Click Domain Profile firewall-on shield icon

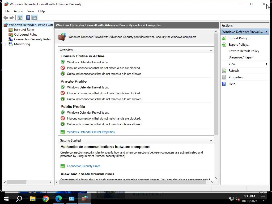coord(63,62)
